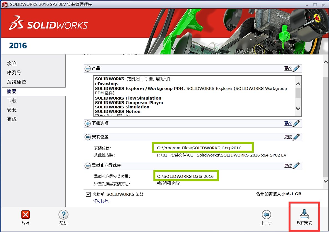Open the 许可协议 link

click(101, 201)
